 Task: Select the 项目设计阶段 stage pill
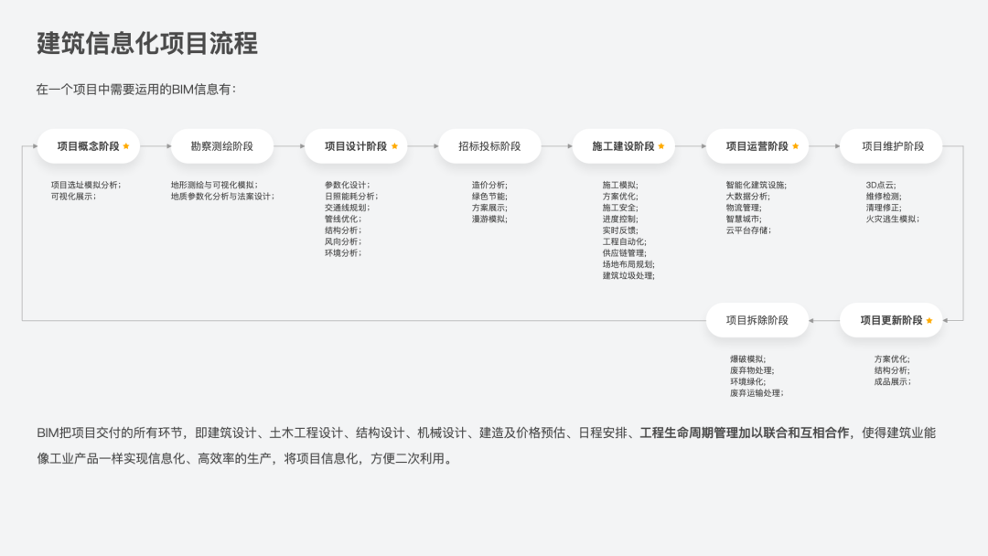[356, 146]
